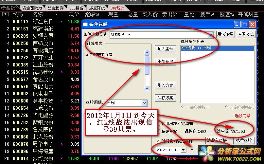Sort by 现价 column header
264x164 pixels.
coord(74,14)
